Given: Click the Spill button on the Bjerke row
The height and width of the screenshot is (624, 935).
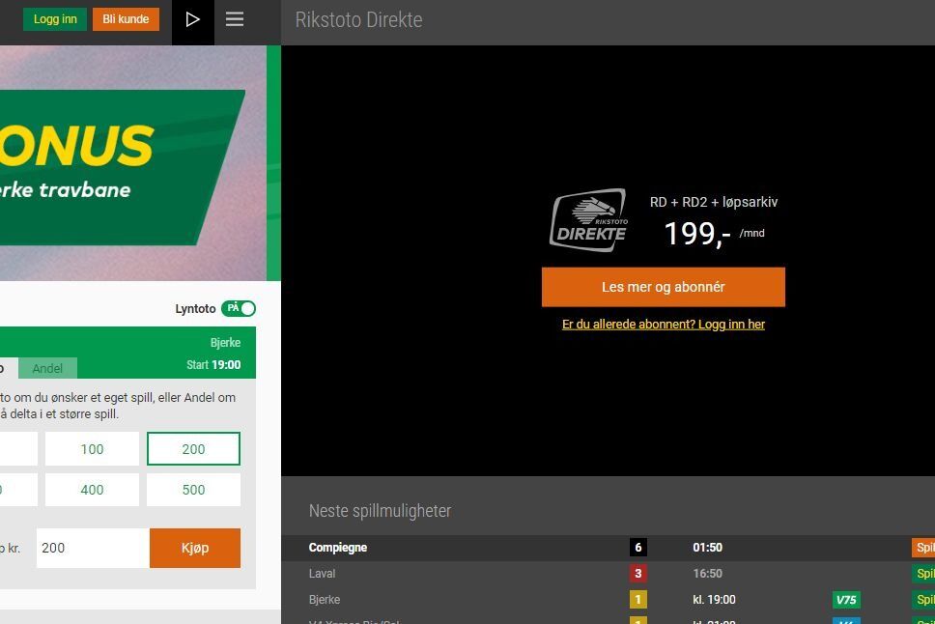Looking at the screenshot, I should click(923, 600).
